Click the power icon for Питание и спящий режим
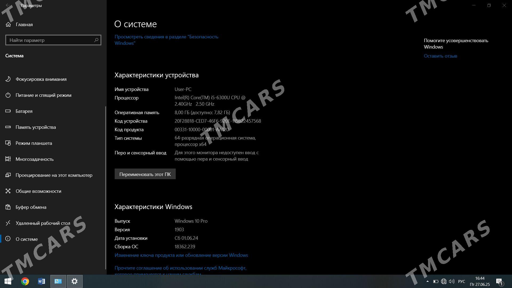This screenshot has height=288, width=512. click(x=8, y=95)
